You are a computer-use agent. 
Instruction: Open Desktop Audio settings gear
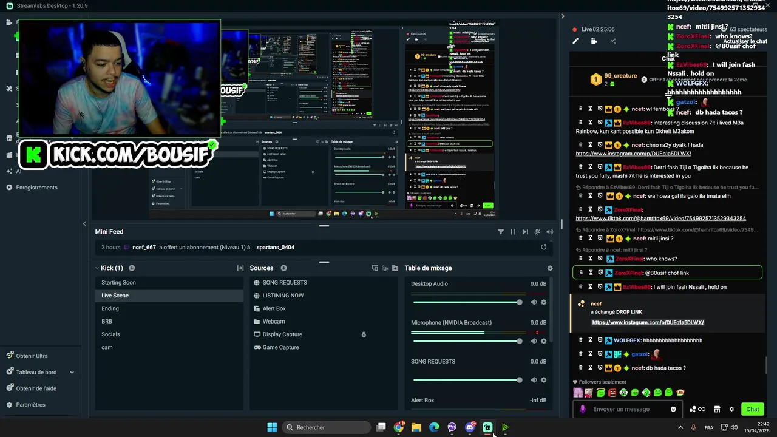click(543, 302)
